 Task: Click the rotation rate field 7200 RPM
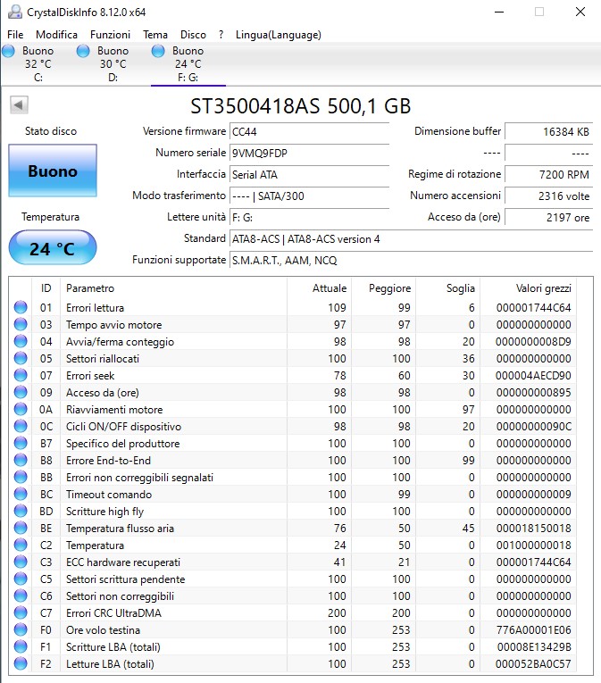tap(548, 174)
